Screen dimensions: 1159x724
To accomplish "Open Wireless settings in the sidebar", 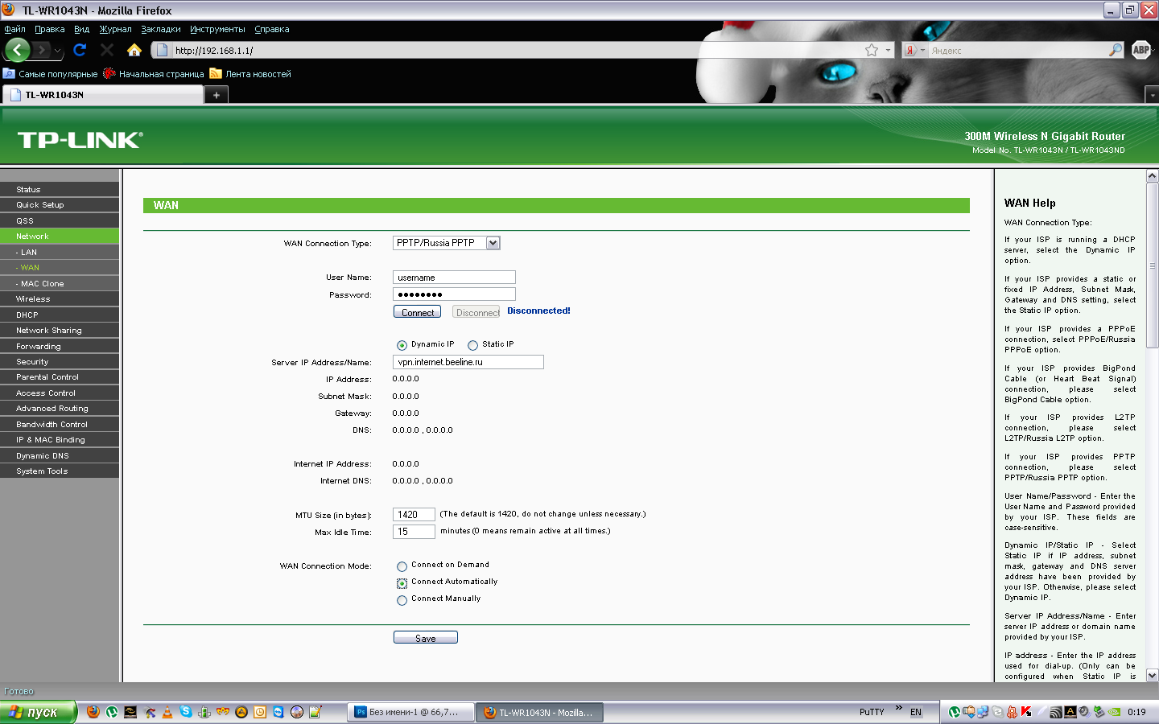I will (60, 299).
